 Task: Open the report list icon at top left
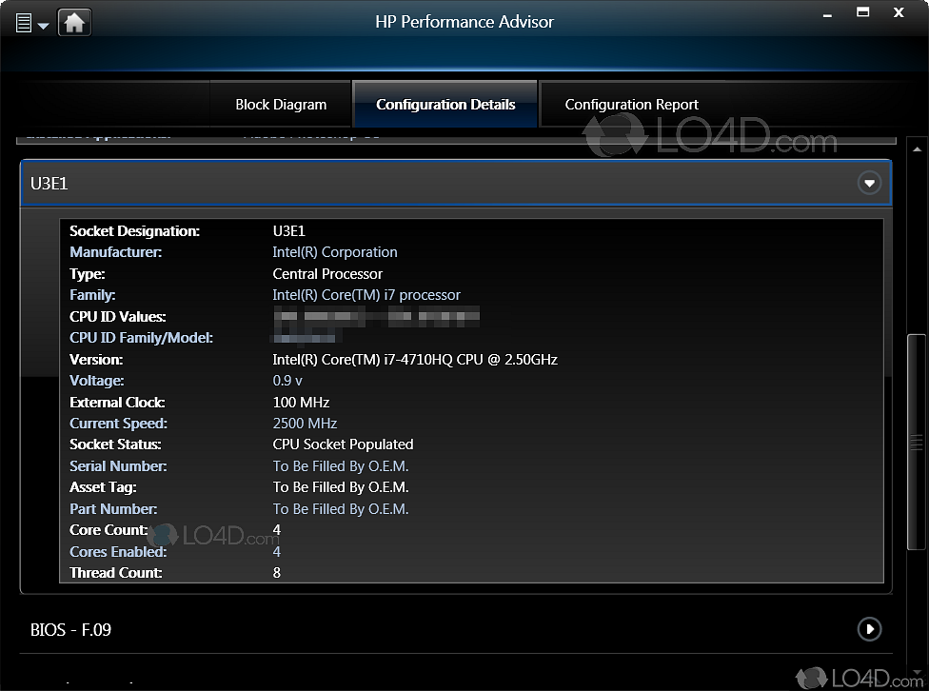click(26, 21)
